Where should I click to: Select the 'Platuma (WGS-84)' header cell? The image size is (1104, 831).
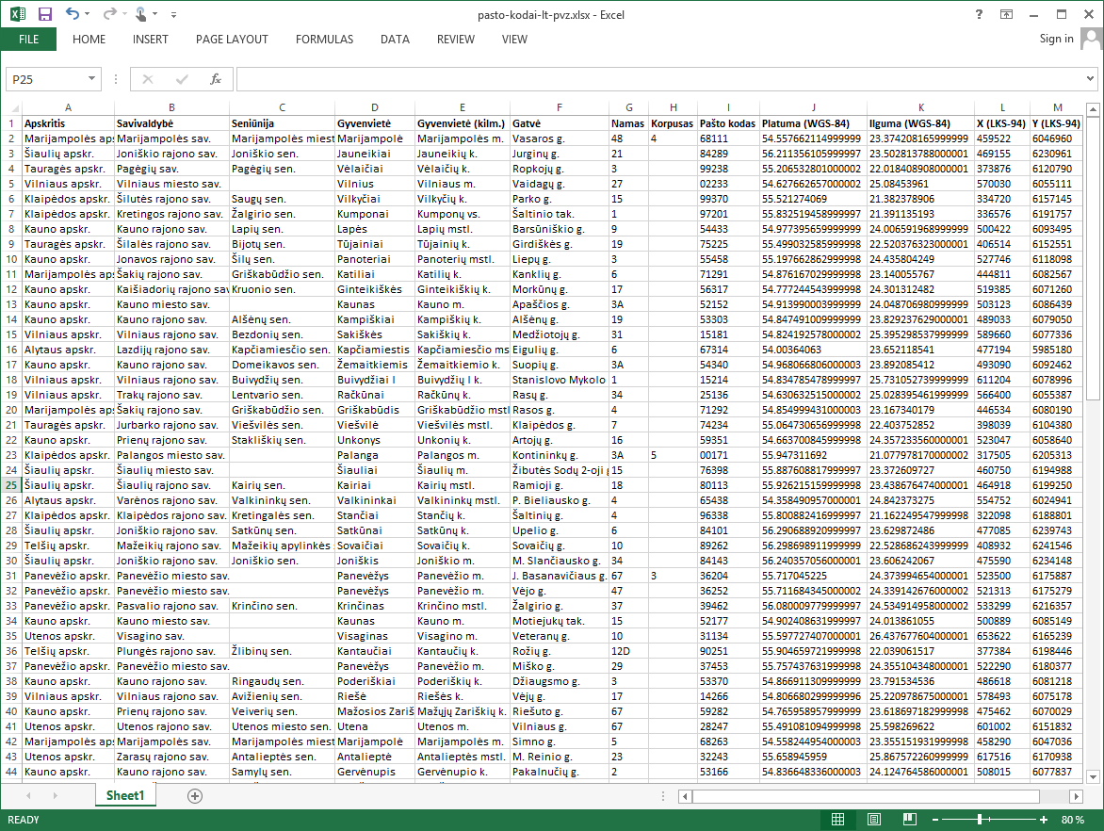813,123
